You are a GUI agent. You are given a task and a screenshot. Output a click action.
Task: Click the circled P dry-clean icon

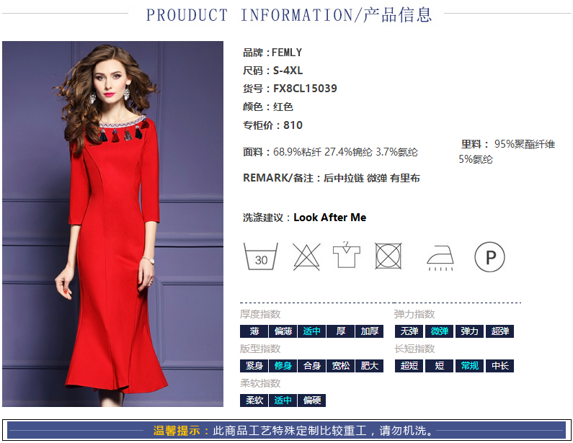(x=489, y=257)
